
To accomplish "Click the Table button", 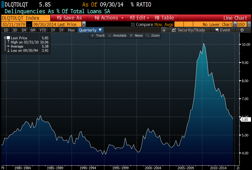I will click(165, 18).
